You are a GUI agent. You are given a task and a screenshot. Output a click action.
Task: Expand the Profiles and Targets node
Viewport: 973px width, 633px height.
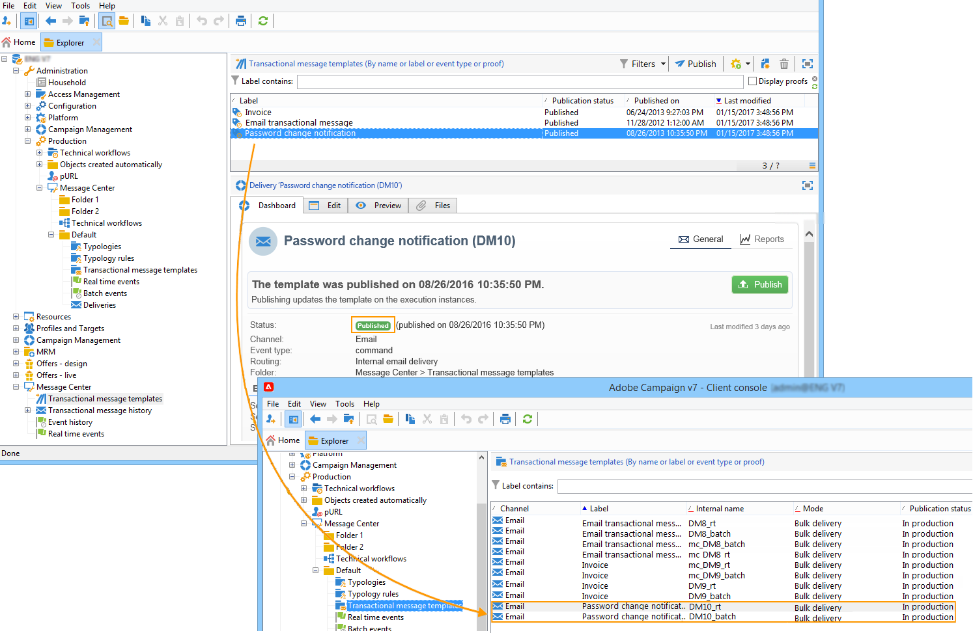(16, 329)
